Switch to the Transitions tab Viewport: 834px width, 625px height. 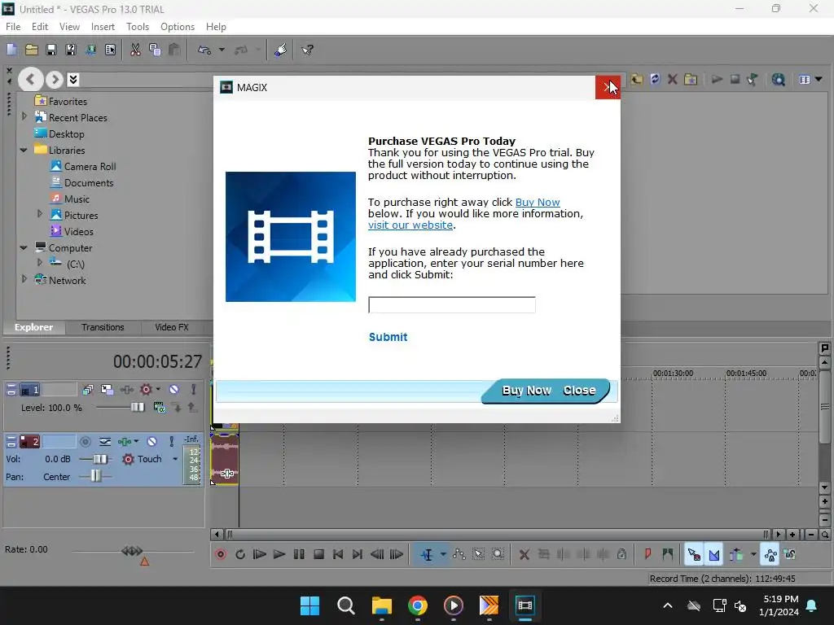coord(103,327)
